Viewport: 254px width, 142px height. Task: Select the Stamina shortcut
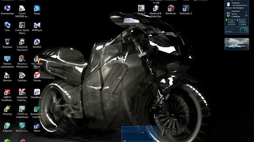pyautogui.click(x=7, y=77)
